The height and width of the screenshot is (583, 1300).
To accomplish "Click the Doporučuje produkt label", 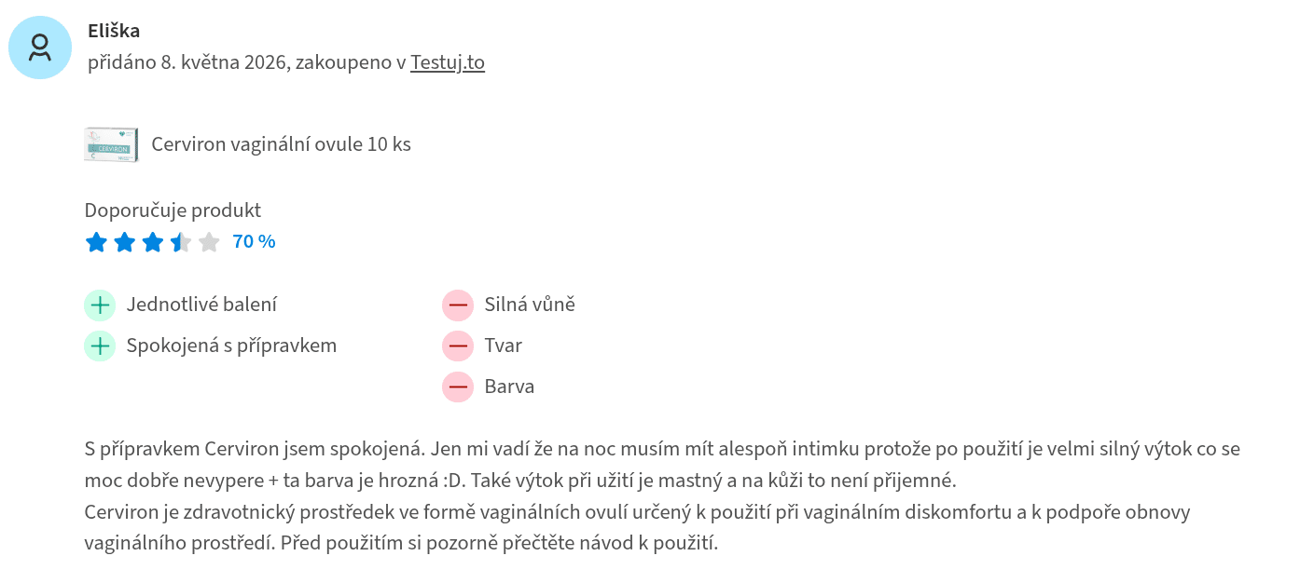I will click(173, 210).
